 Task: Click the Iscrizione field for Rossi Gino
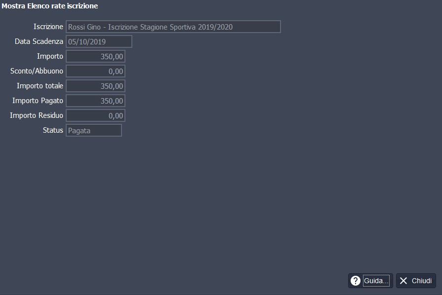click(x=173, y=27)
